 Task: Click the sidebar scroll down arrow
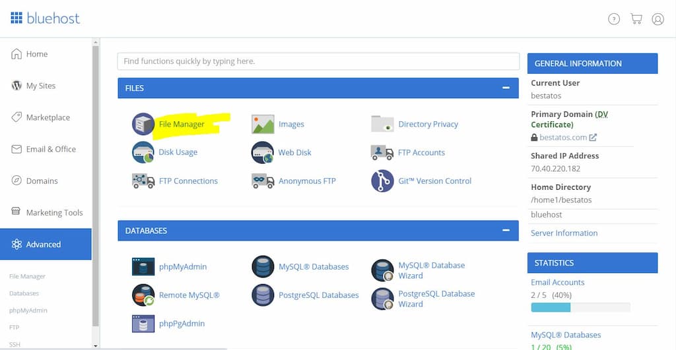[x=96, y=345]
